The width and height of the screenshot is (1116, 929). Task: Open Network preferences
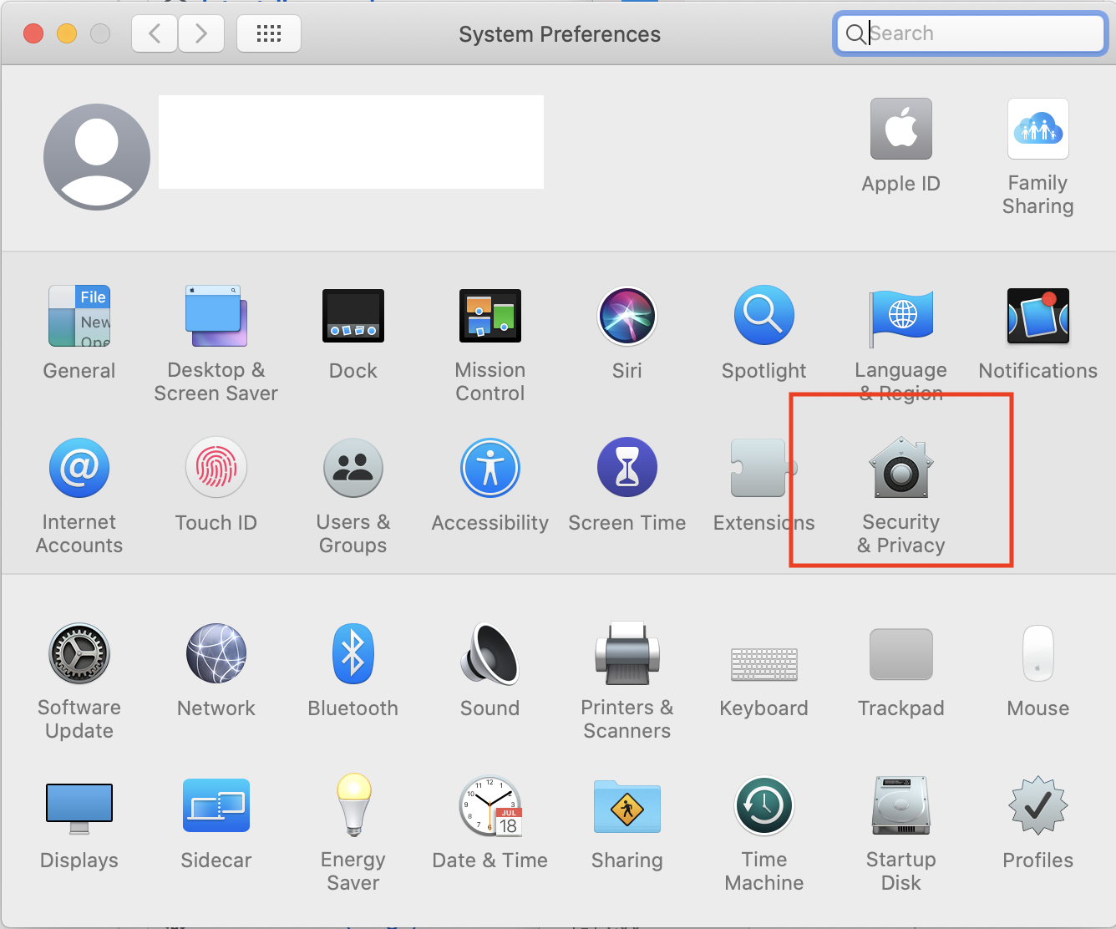(216, 653)
